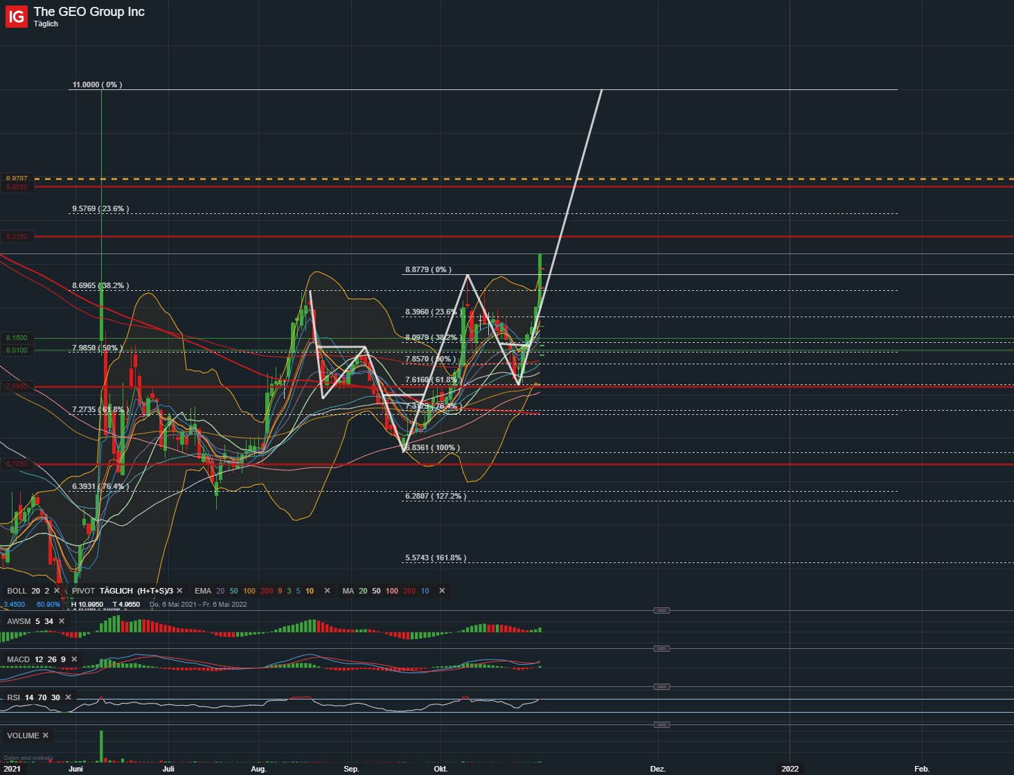Click the Bollinger value 60.90%

[48, 605]
